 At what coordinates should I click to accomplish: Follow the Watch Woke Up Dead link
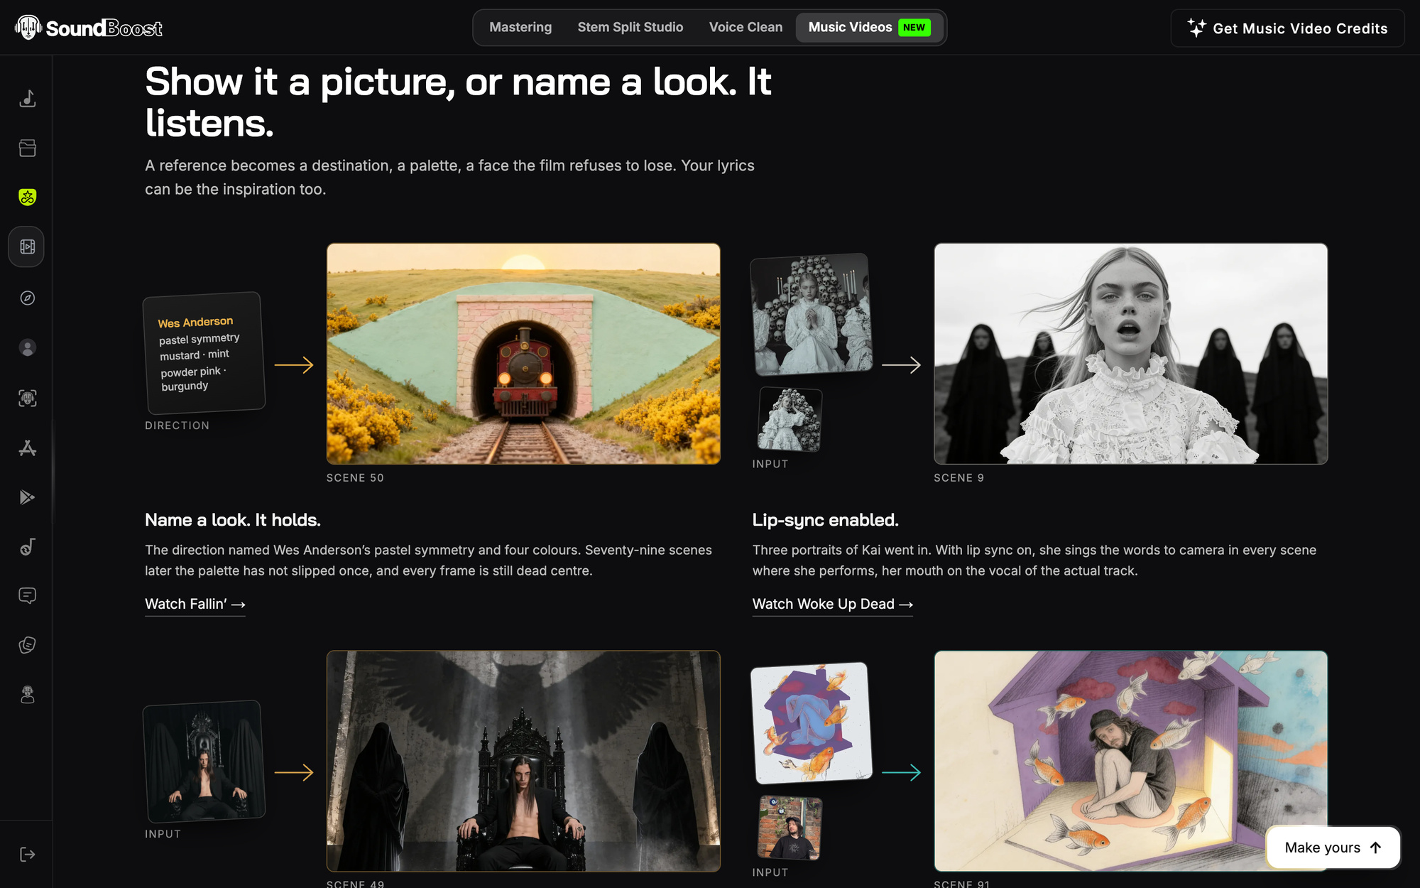[832, 604]
